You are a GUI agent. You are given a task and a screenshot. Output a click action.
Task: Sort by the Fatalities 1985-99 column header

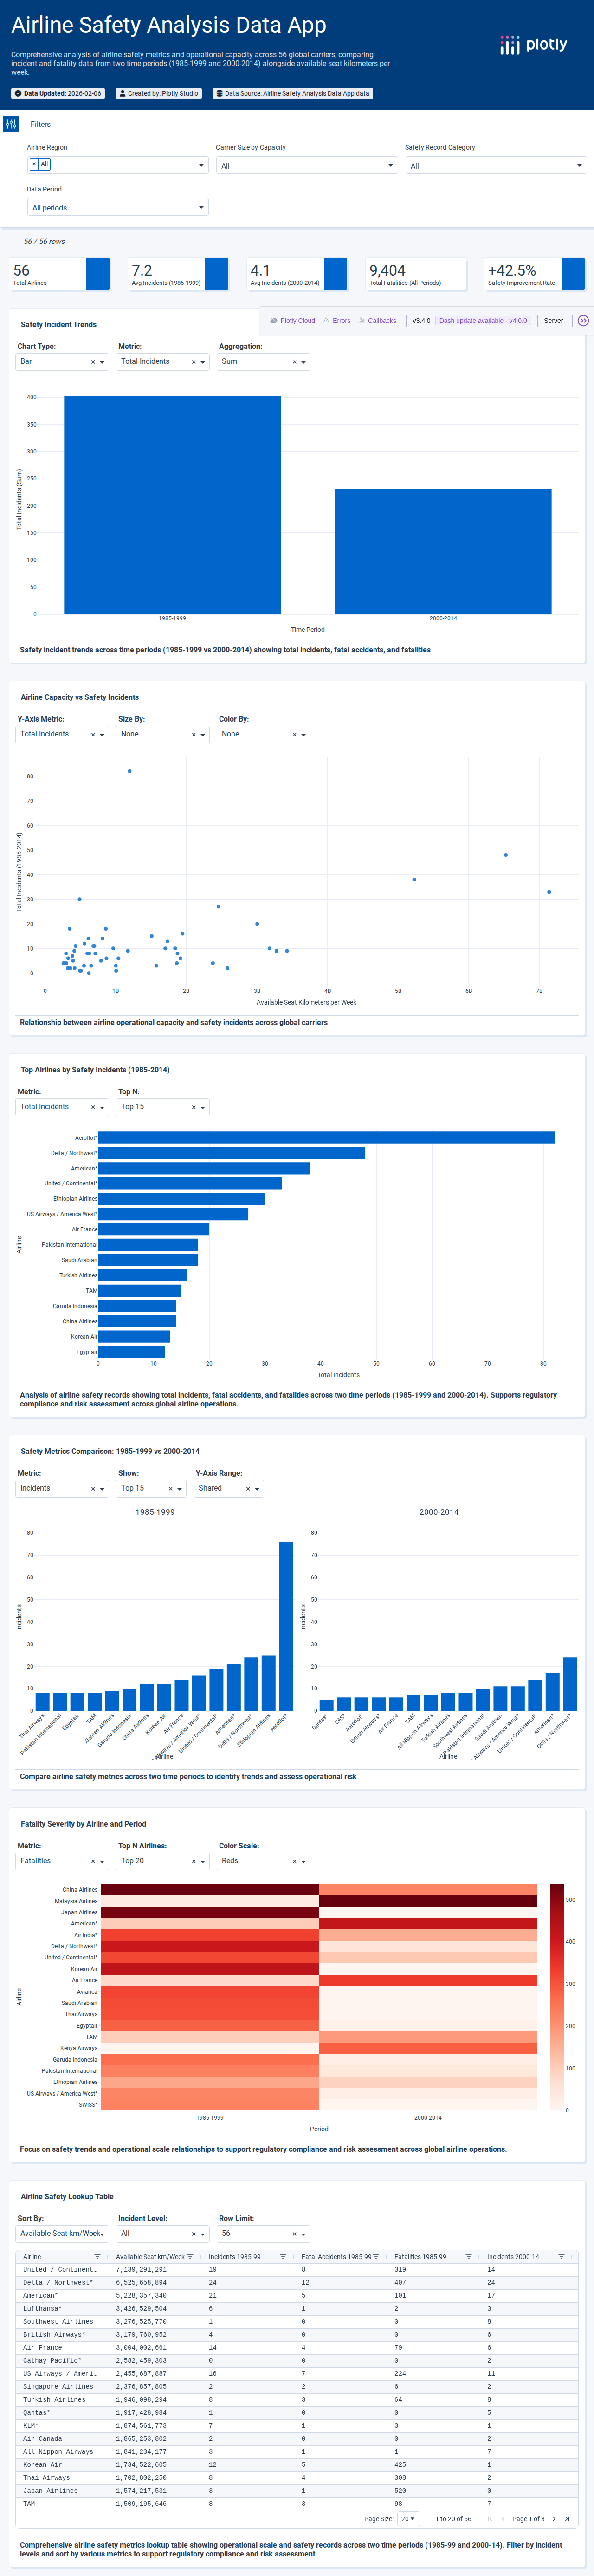[x=420, y=2257]
